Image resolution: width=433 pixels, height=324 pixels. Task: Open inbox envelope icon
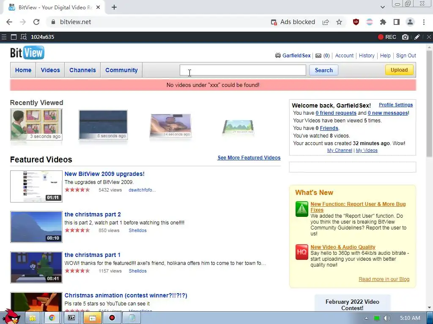pyautogui.click(x=318, y=56)
